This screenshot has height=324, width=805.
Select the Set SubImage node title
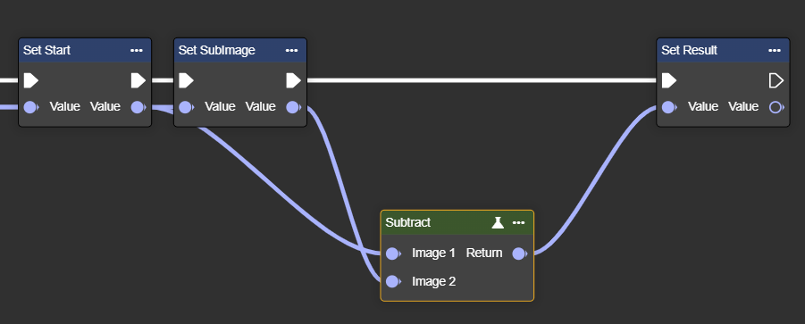(x=216, y=50)
